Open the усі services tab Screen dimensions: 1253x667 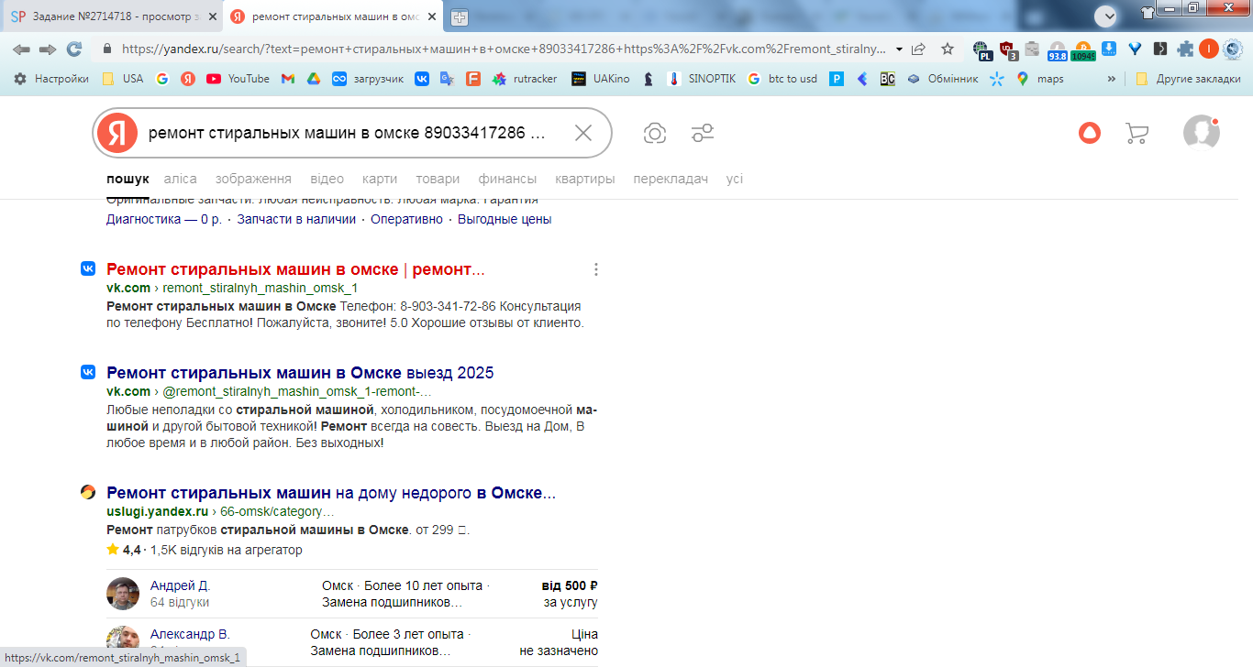(x=735, y=179)
